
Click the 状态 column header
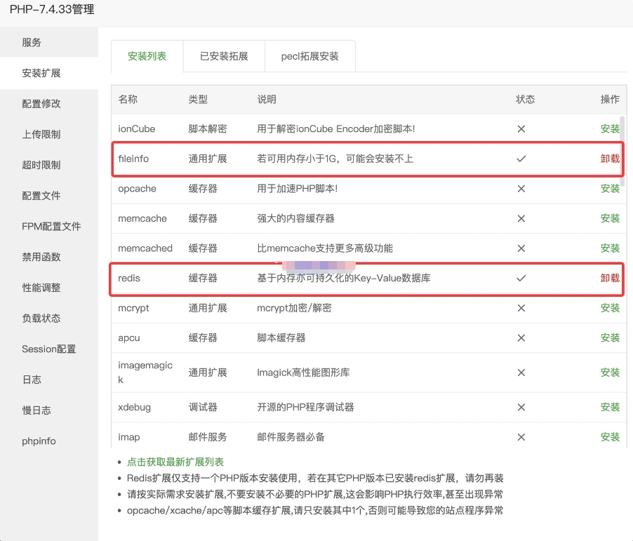pos(525,100)
